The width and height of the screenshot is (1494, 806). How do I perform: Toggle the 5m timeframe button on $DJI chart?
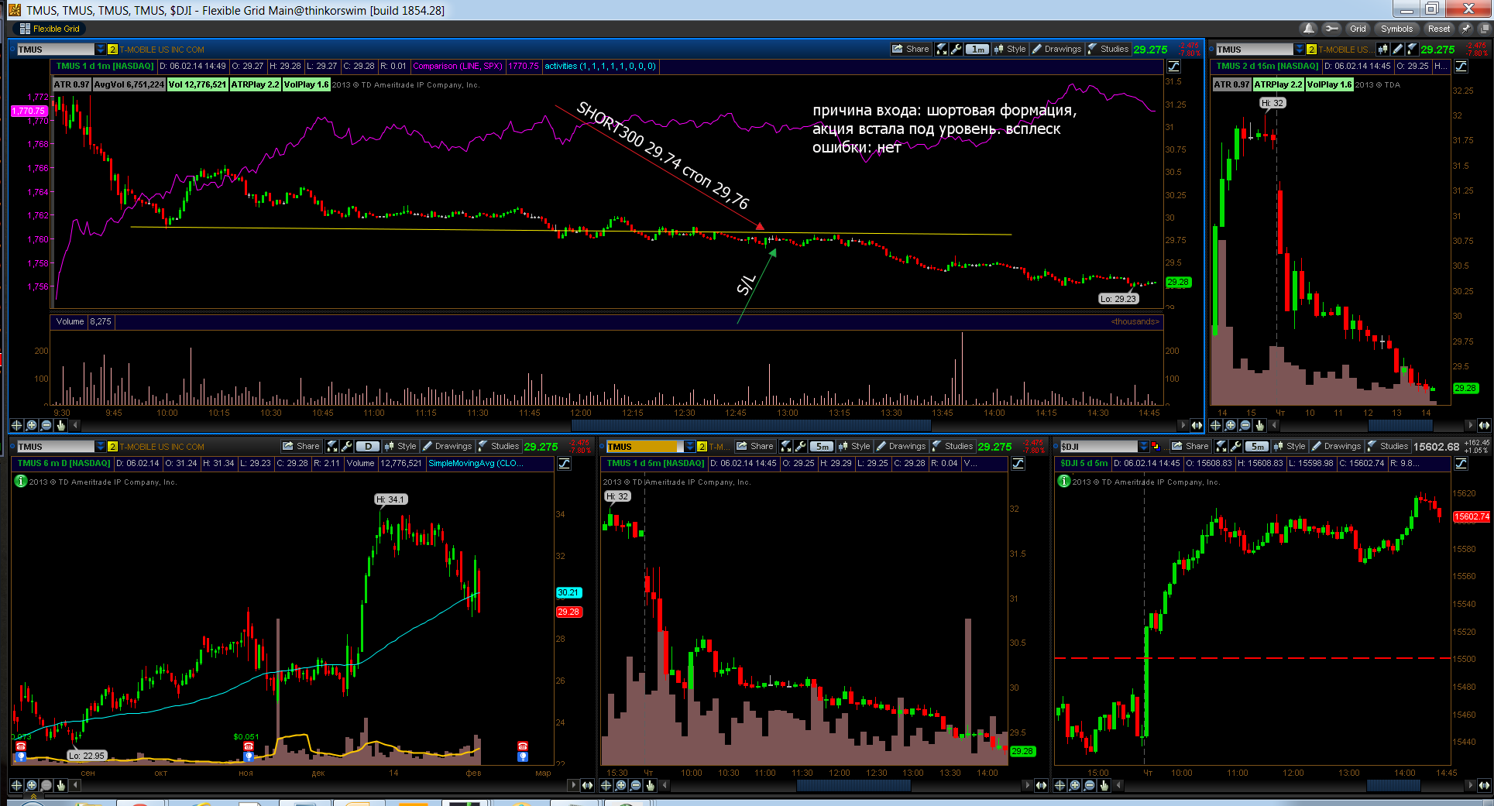click(x=1258, y=446)
